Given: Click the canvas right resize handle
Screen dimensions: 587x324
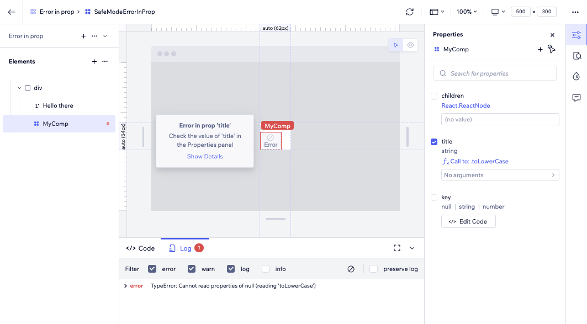Looking at the screenshot, I should pos(408,136).
